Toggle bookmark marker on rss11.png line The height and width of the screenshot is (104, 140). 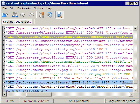coord(4,32)
